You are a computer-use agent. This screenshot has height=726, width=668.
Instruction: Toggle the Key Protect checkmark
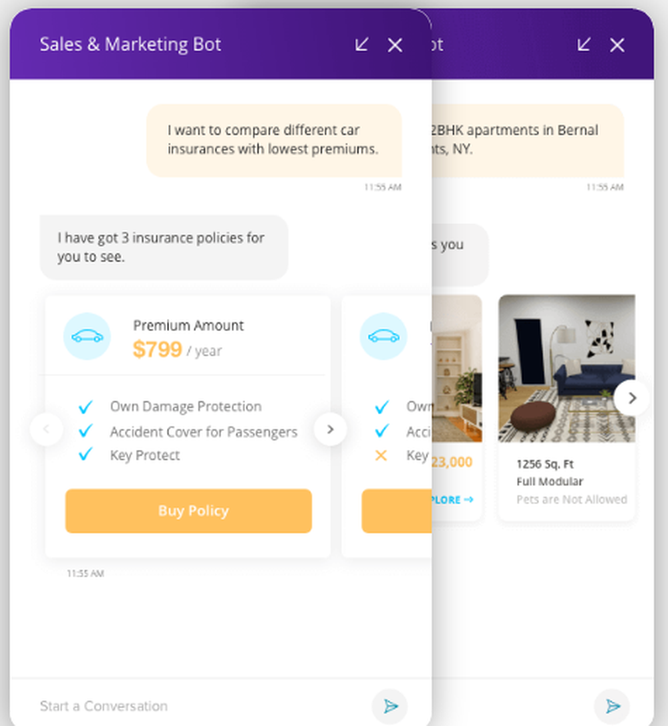[86, 455]
